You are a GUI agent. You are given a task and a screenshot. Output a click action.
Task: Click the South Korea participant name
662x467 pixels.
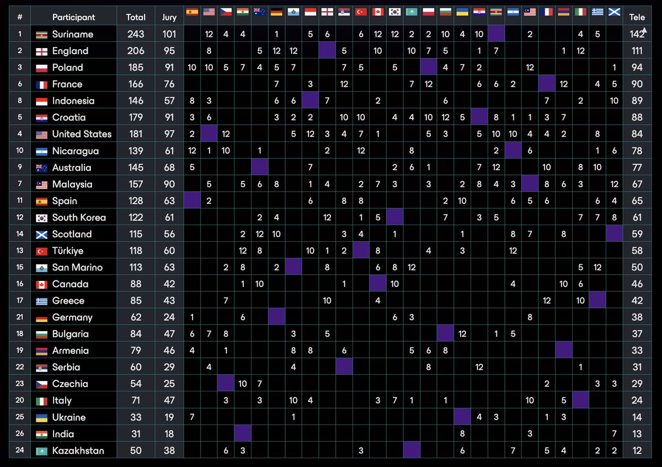79,217
